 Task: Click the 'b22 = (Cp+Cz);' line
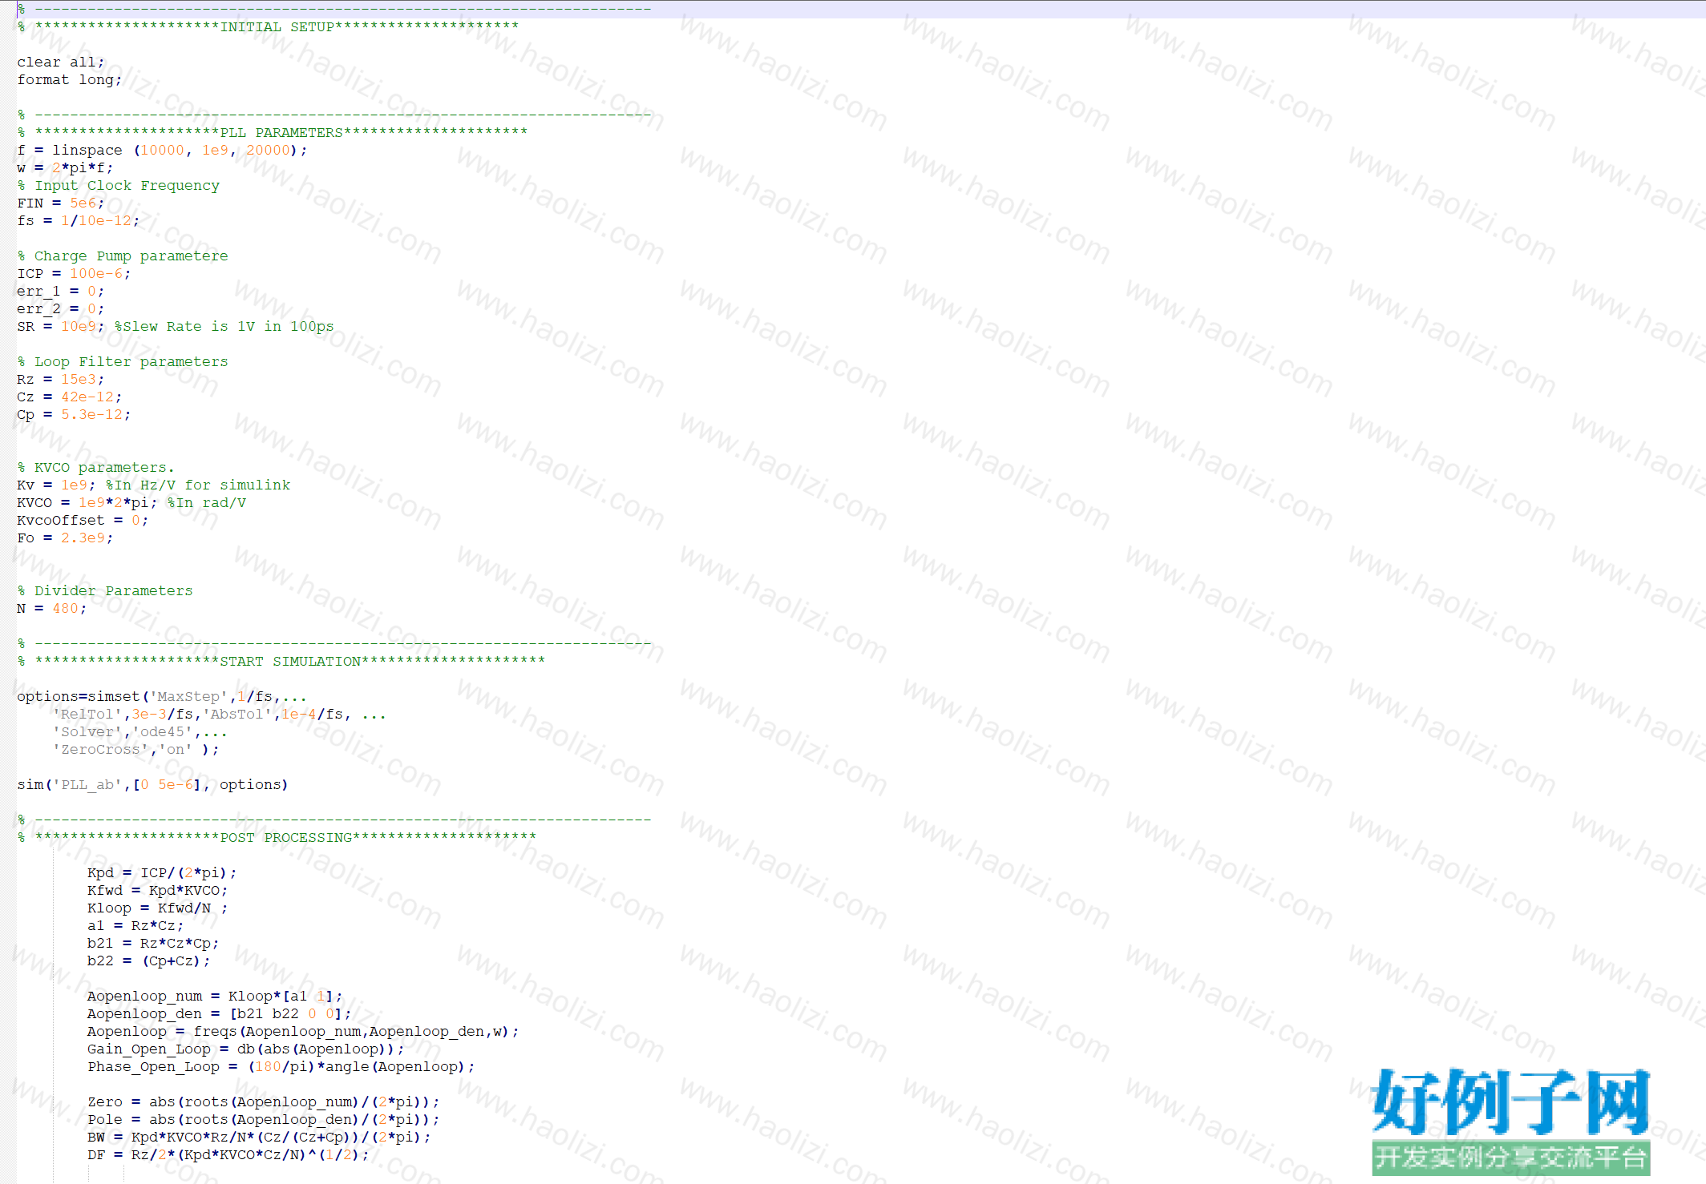[148, 960]
